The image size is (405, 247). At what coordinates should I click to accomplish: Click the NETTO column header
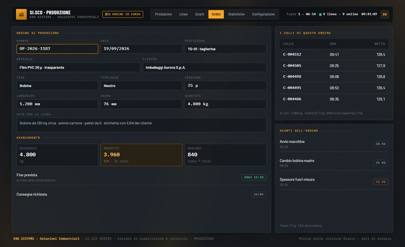pos(380,44)
